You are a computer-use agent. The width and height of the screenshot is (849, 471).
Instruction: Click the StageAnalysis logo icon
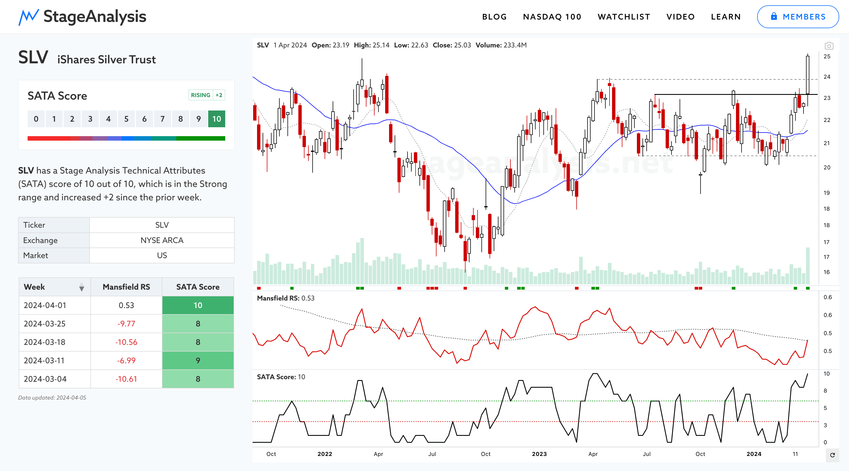pos(29,17)
